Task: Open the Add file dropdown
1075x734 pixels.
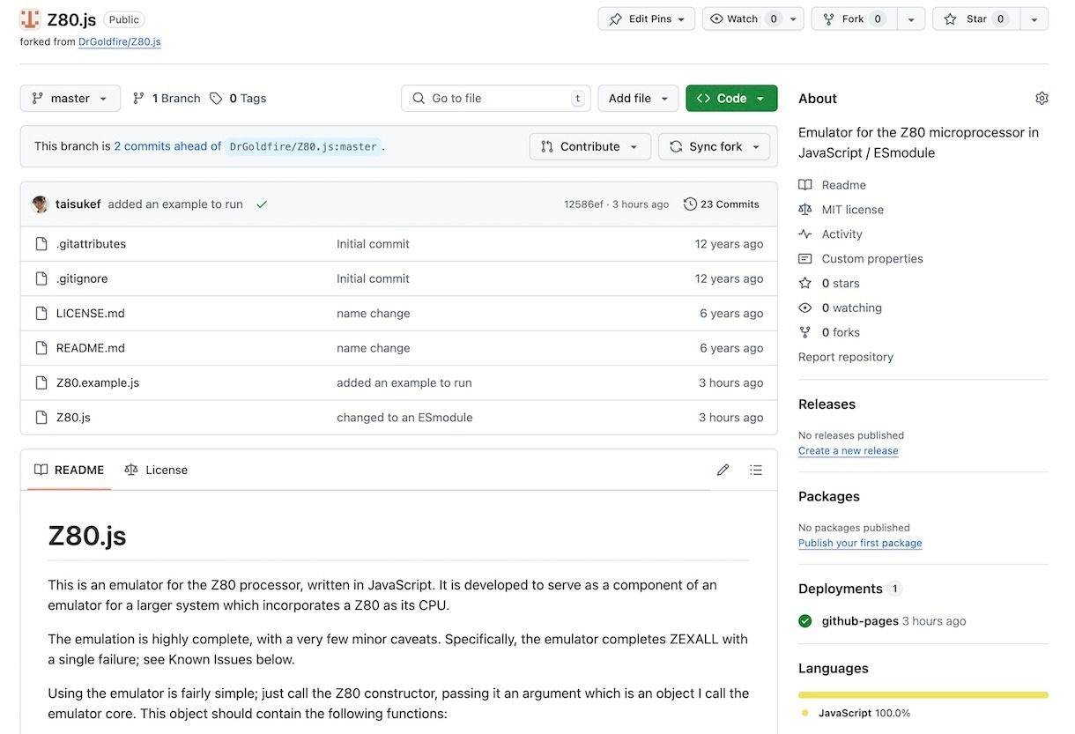Action: (x=638, y=99)
